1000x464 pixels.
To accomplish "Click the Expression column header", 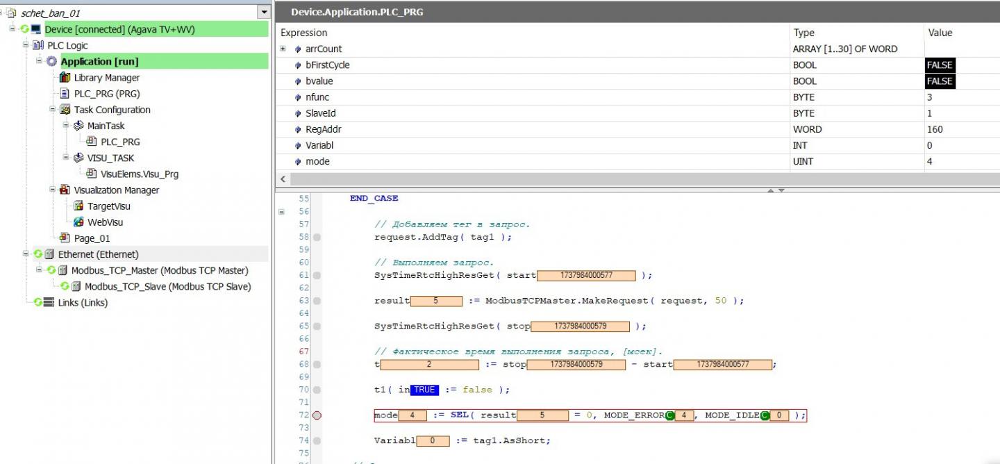I will pos(304,33).
